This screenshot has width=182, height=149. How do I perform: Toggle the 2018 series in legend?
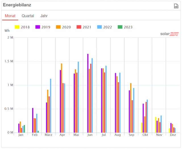tap(22, 27)
